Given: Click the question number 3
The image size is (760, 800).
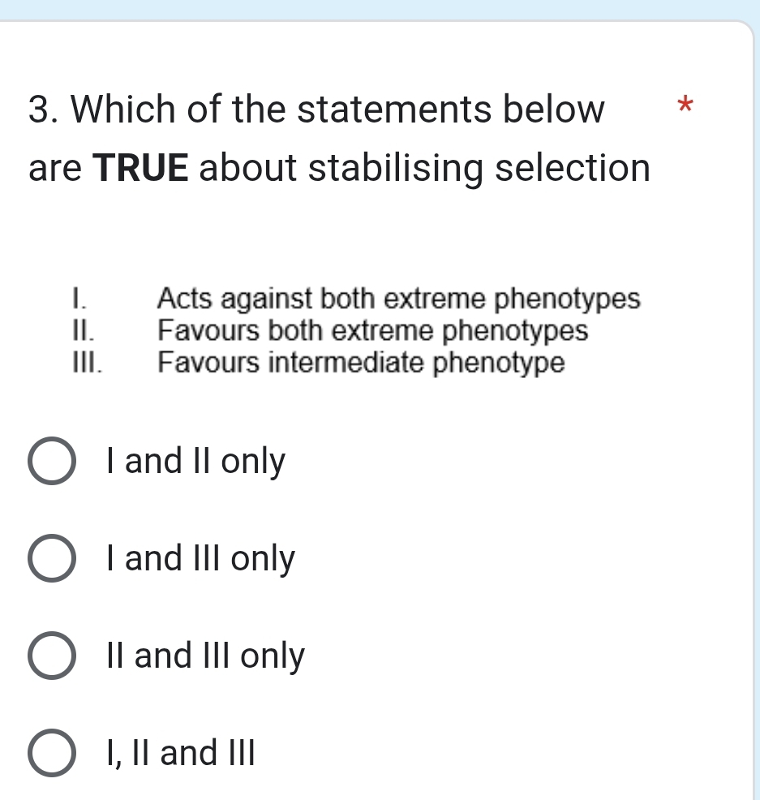Looking at the screenshot, I should (x=39, y=110).
